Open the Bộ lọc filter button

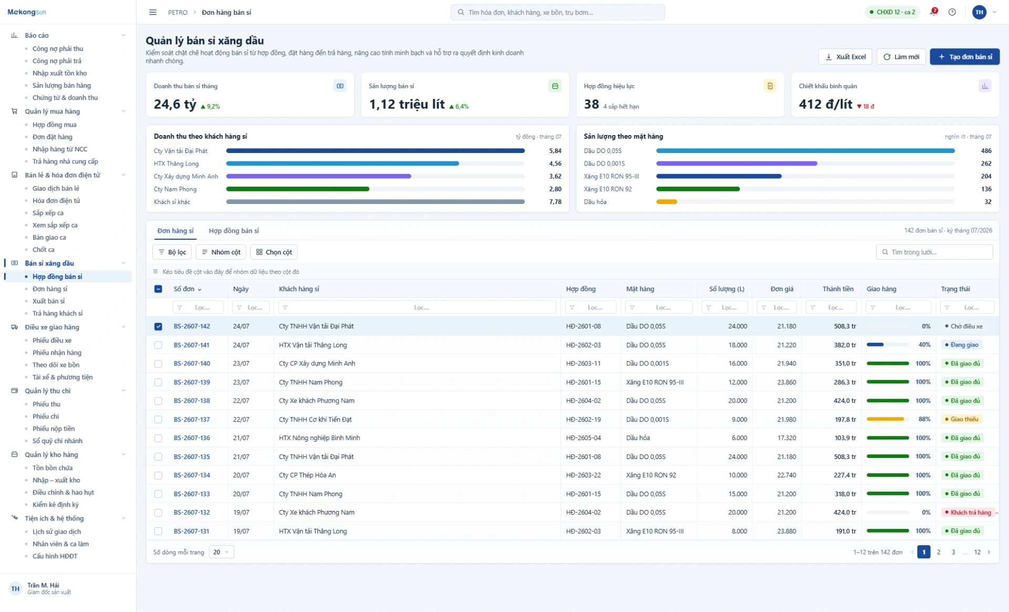pos(172,252)
